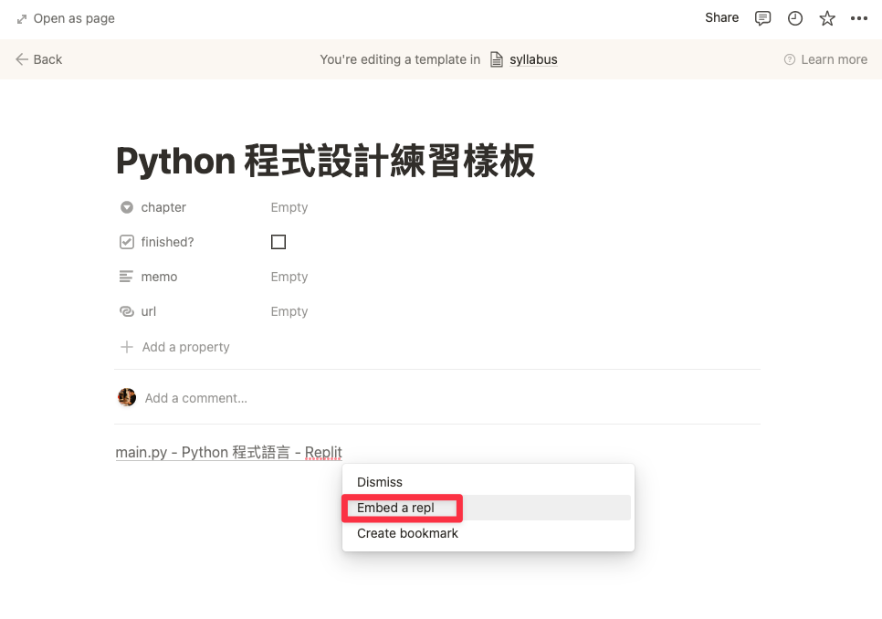Click the Back arrow

22,59
